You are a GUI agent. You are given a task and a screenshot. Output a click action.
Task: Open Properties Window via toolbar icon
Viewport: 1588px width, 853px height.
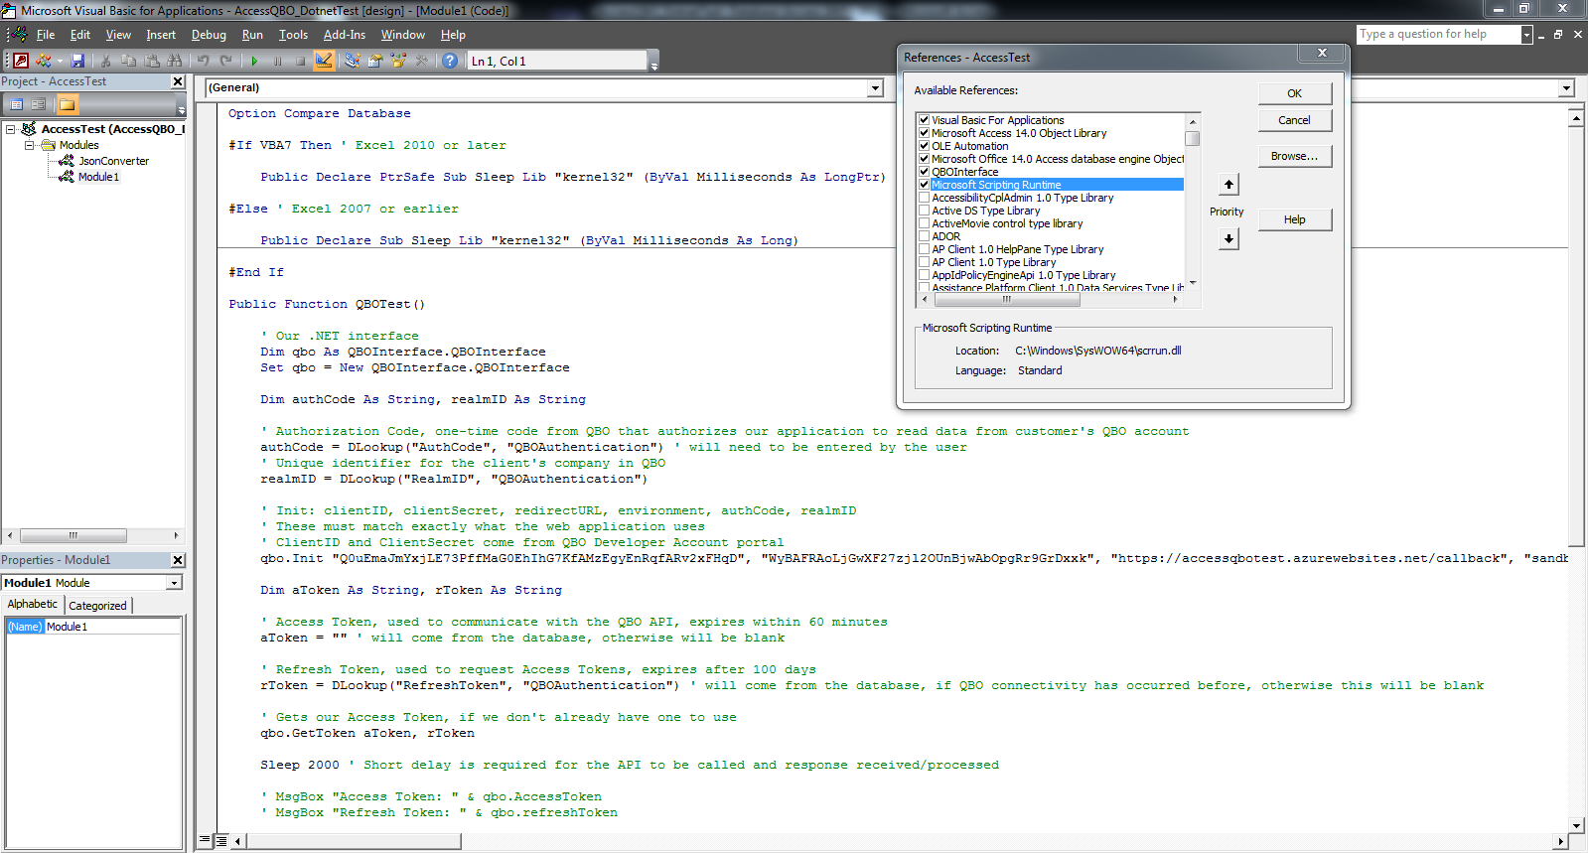(375, 61)
